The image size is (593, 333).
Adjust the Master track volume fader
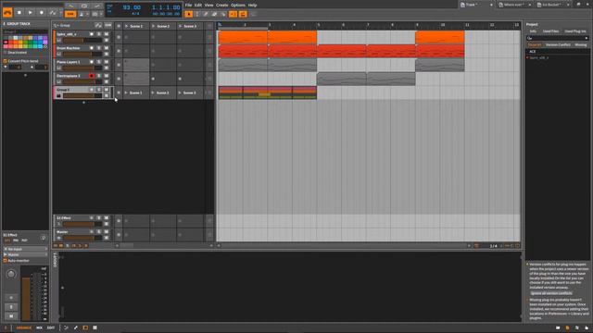82,238
